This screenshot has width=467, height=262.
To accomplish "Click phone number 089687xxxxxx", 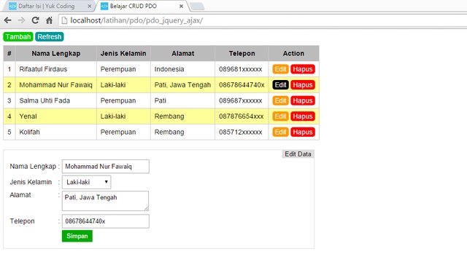I will pos(241,100).
